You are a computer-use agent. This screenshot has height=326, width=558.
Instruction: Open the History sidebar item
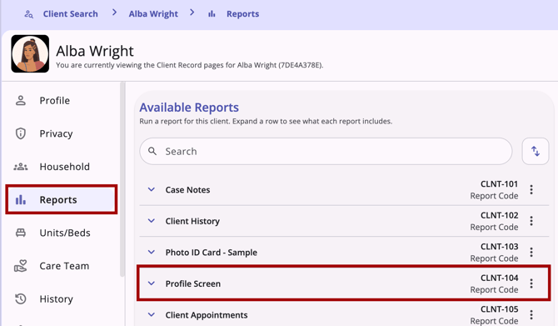click(61, 299)
